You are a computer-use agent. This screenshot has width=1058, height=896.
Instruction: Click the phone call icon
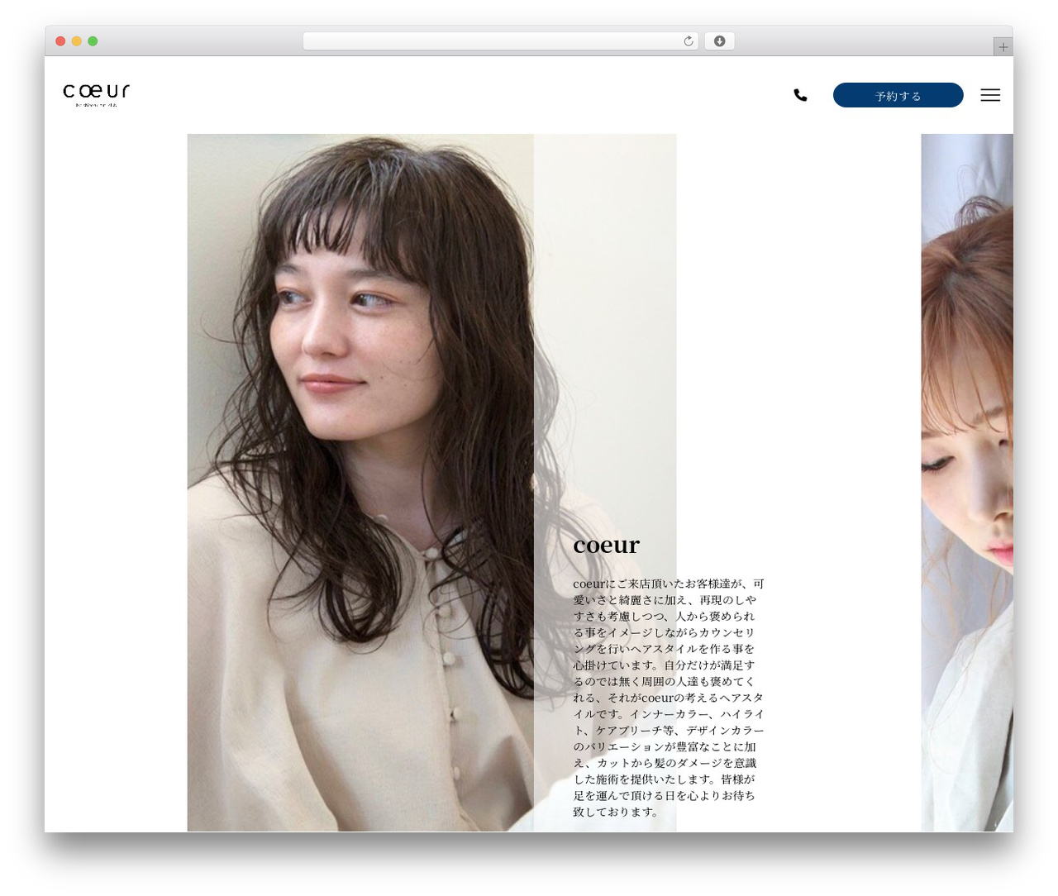pyautogui.click(x=800, y=95)
